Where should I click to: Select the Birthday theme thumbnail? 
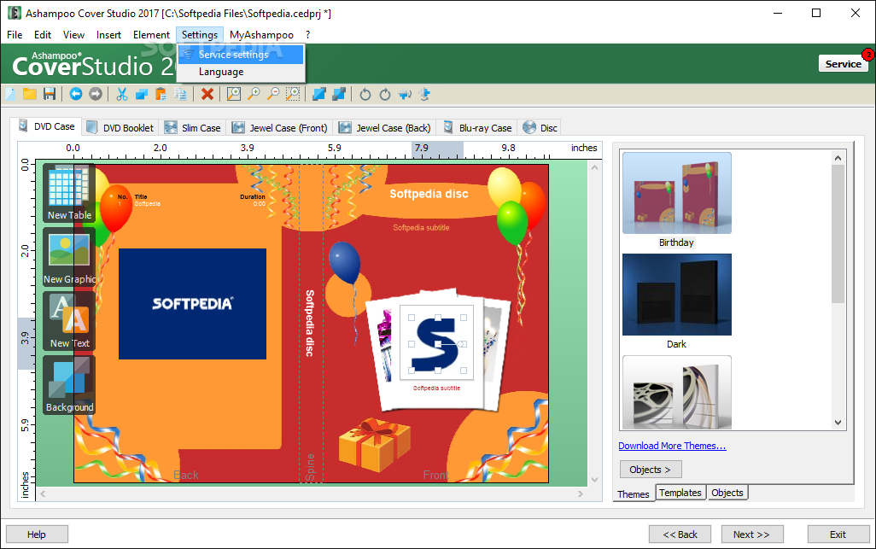coord(676,193)
